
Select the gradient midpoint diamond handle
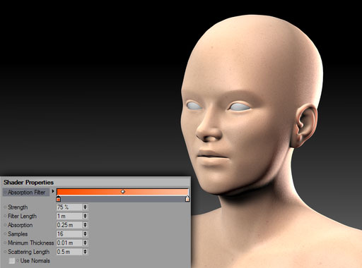coord(123,192)
